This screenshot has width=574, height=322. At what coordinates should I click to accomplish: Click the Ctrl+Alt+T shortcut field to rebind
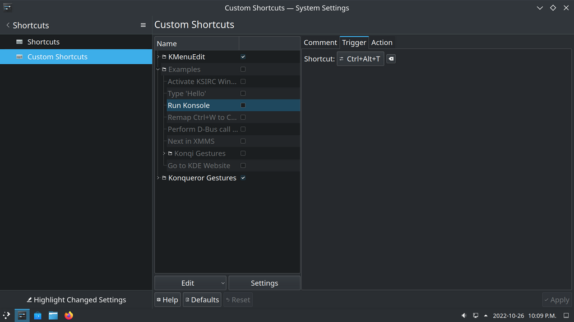(360, 59)
